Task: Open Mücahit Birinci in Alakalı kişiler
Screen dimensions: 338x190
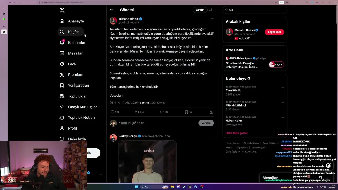Action: point(245,30)
